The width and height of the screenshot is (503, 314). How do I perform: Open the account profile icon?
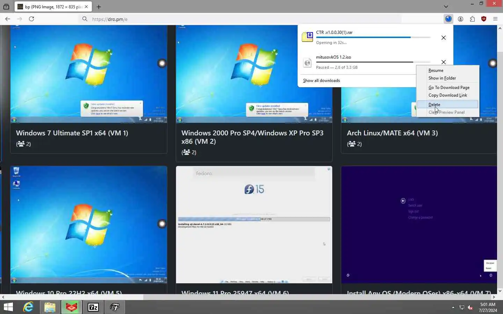click(460, 19)
